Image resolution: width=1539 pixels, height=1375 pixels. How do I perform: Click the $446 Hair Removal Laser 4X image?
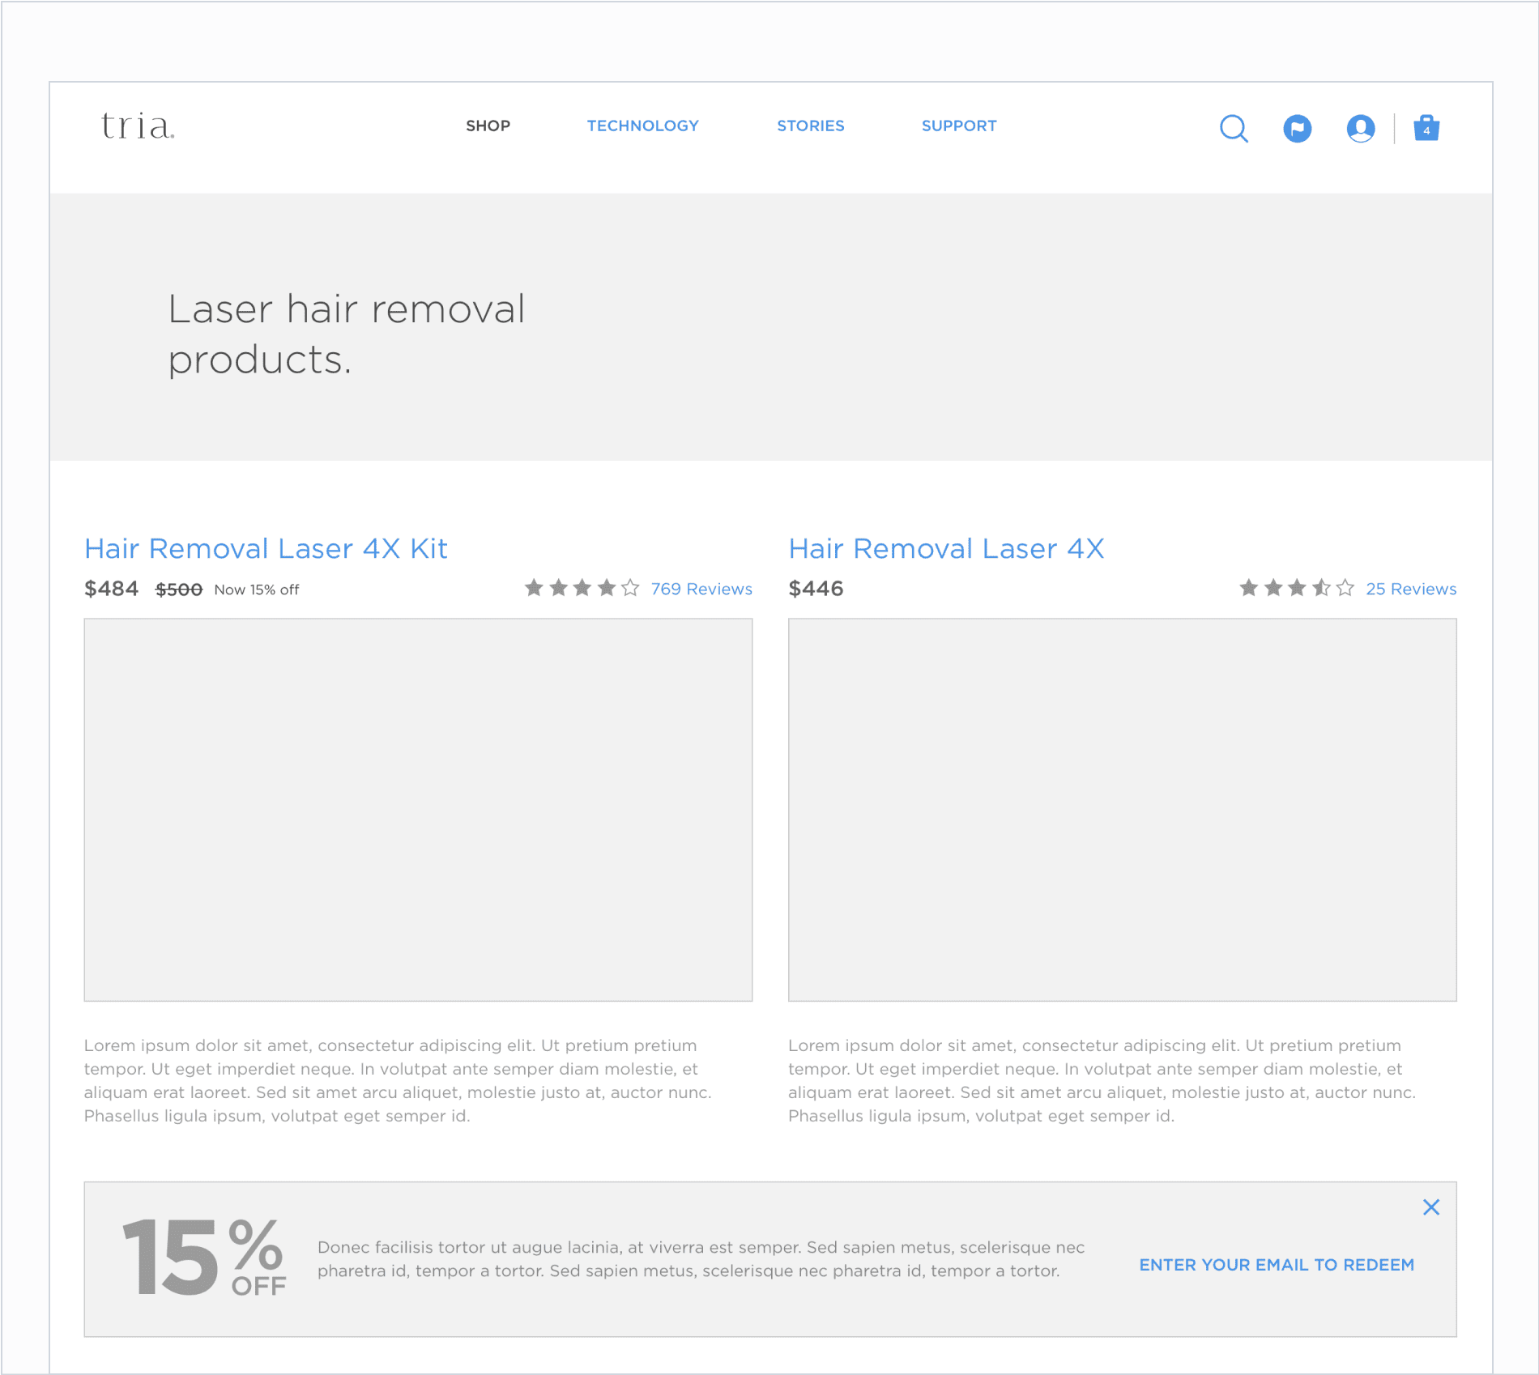click(x=1122, y=810)
